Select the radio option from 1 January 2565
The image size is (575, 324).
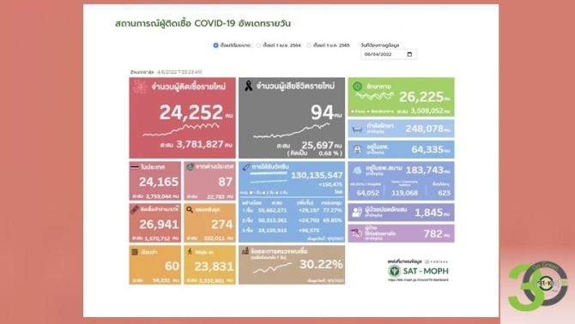click(x=309, y=45)
